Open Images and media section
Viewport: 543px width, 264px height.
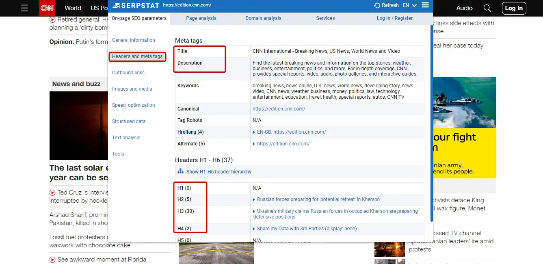tap(132, 89)
